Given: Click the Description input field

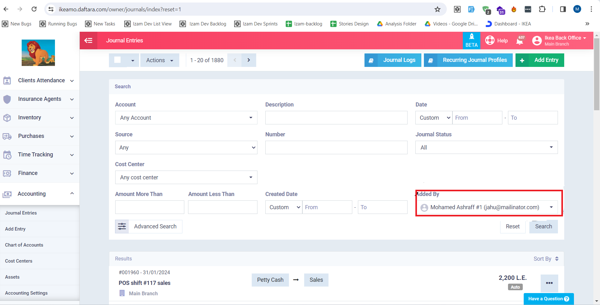Looking at the screenshot, I should (x=336, y=118).
